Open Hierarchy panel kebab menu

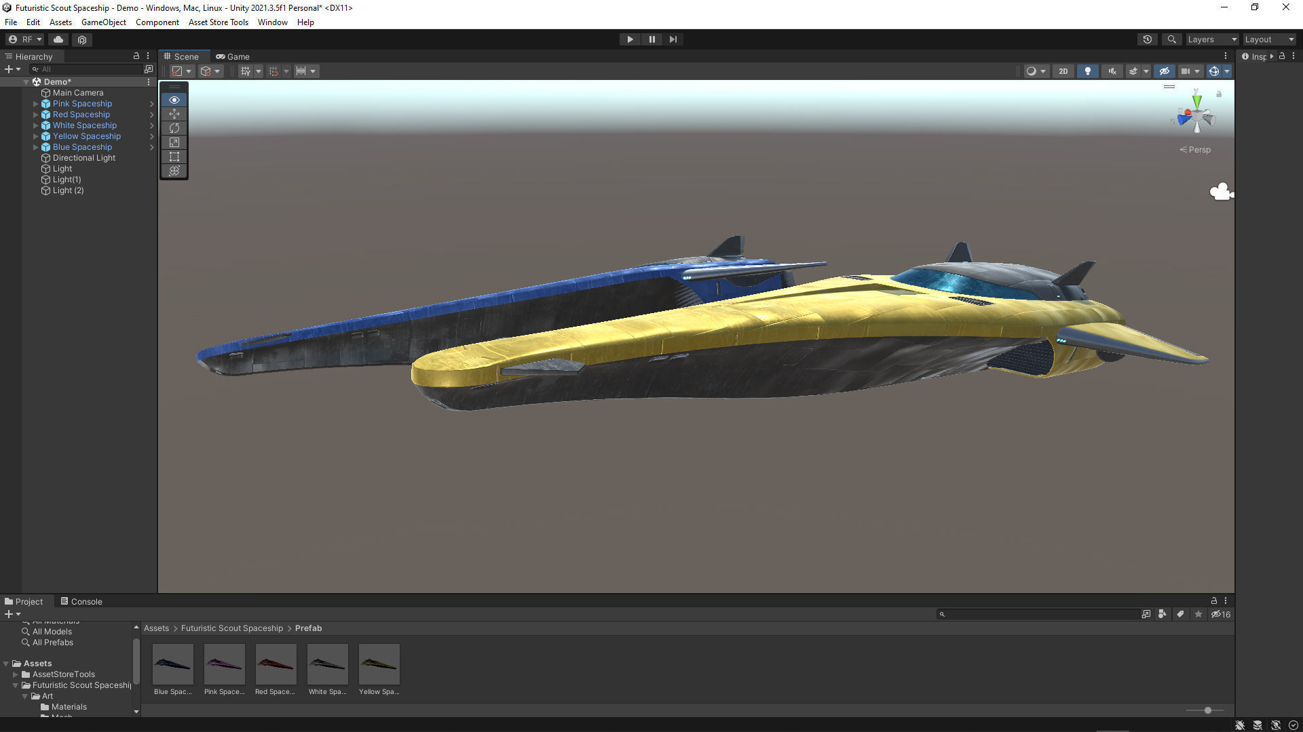(148, 56)
